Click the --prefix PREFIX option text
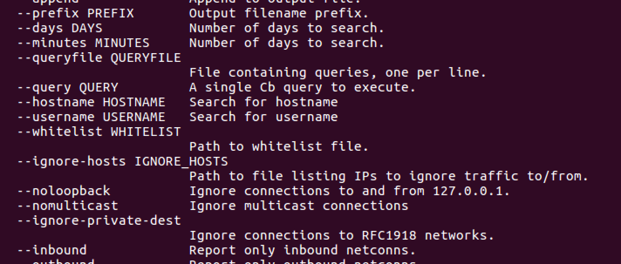The width and height of the screenshot is (621, 264). point(75,14)
